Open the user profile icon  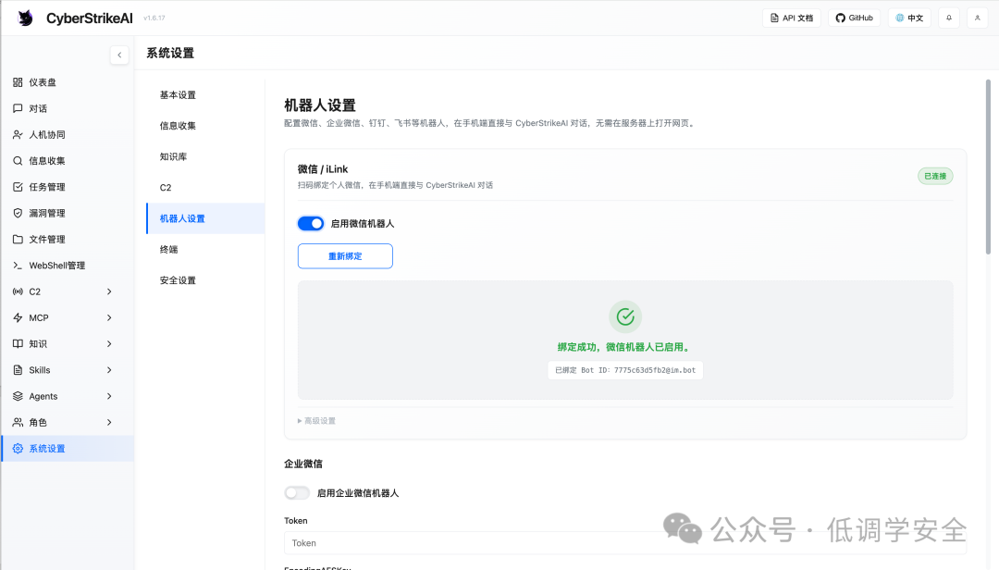click(978, 18)
